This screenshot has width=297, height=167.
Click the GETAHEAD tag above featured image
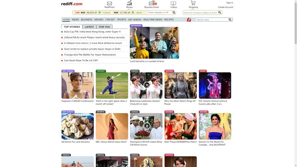pyautogui.click(x=136, y=26)
